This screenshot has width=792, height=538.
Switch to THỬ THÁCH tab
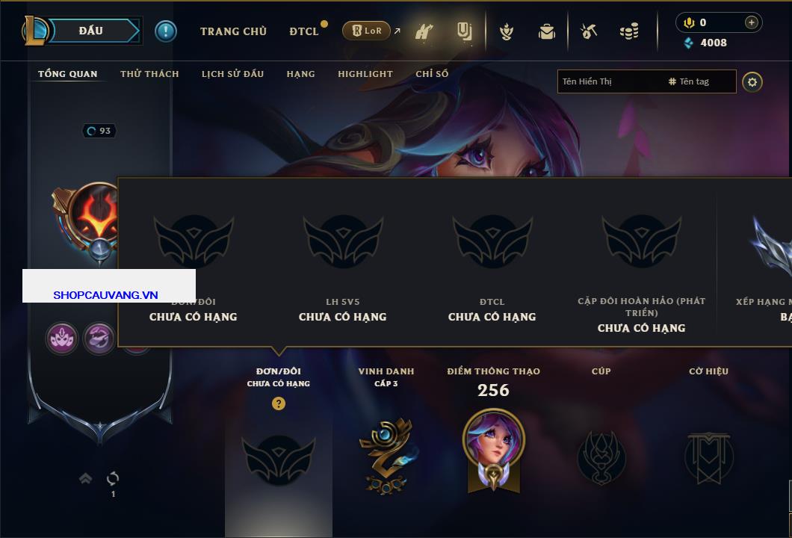point(149,74)
